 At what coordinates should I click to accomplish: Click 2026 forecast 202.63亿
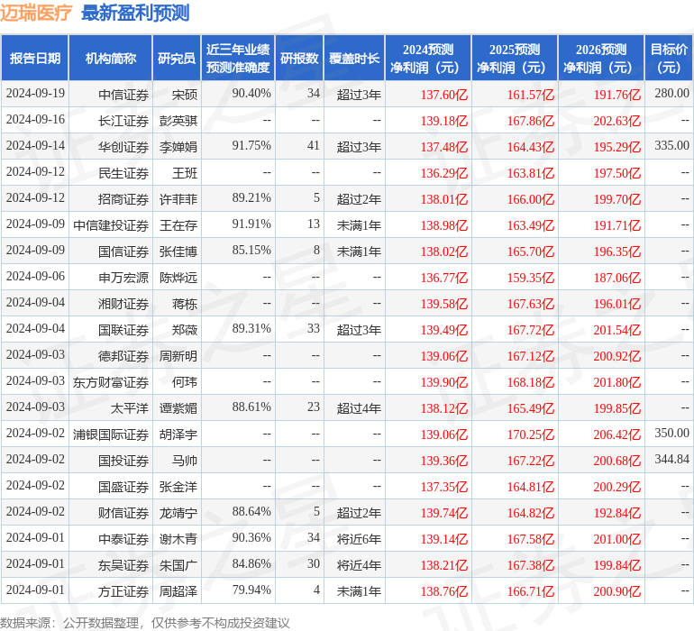point(617,121)
